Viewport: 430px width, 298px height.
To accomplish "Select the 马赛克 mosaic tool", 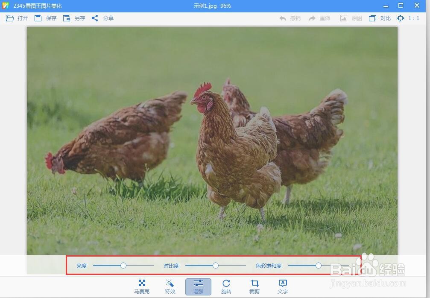I will [x=142, y=287].
